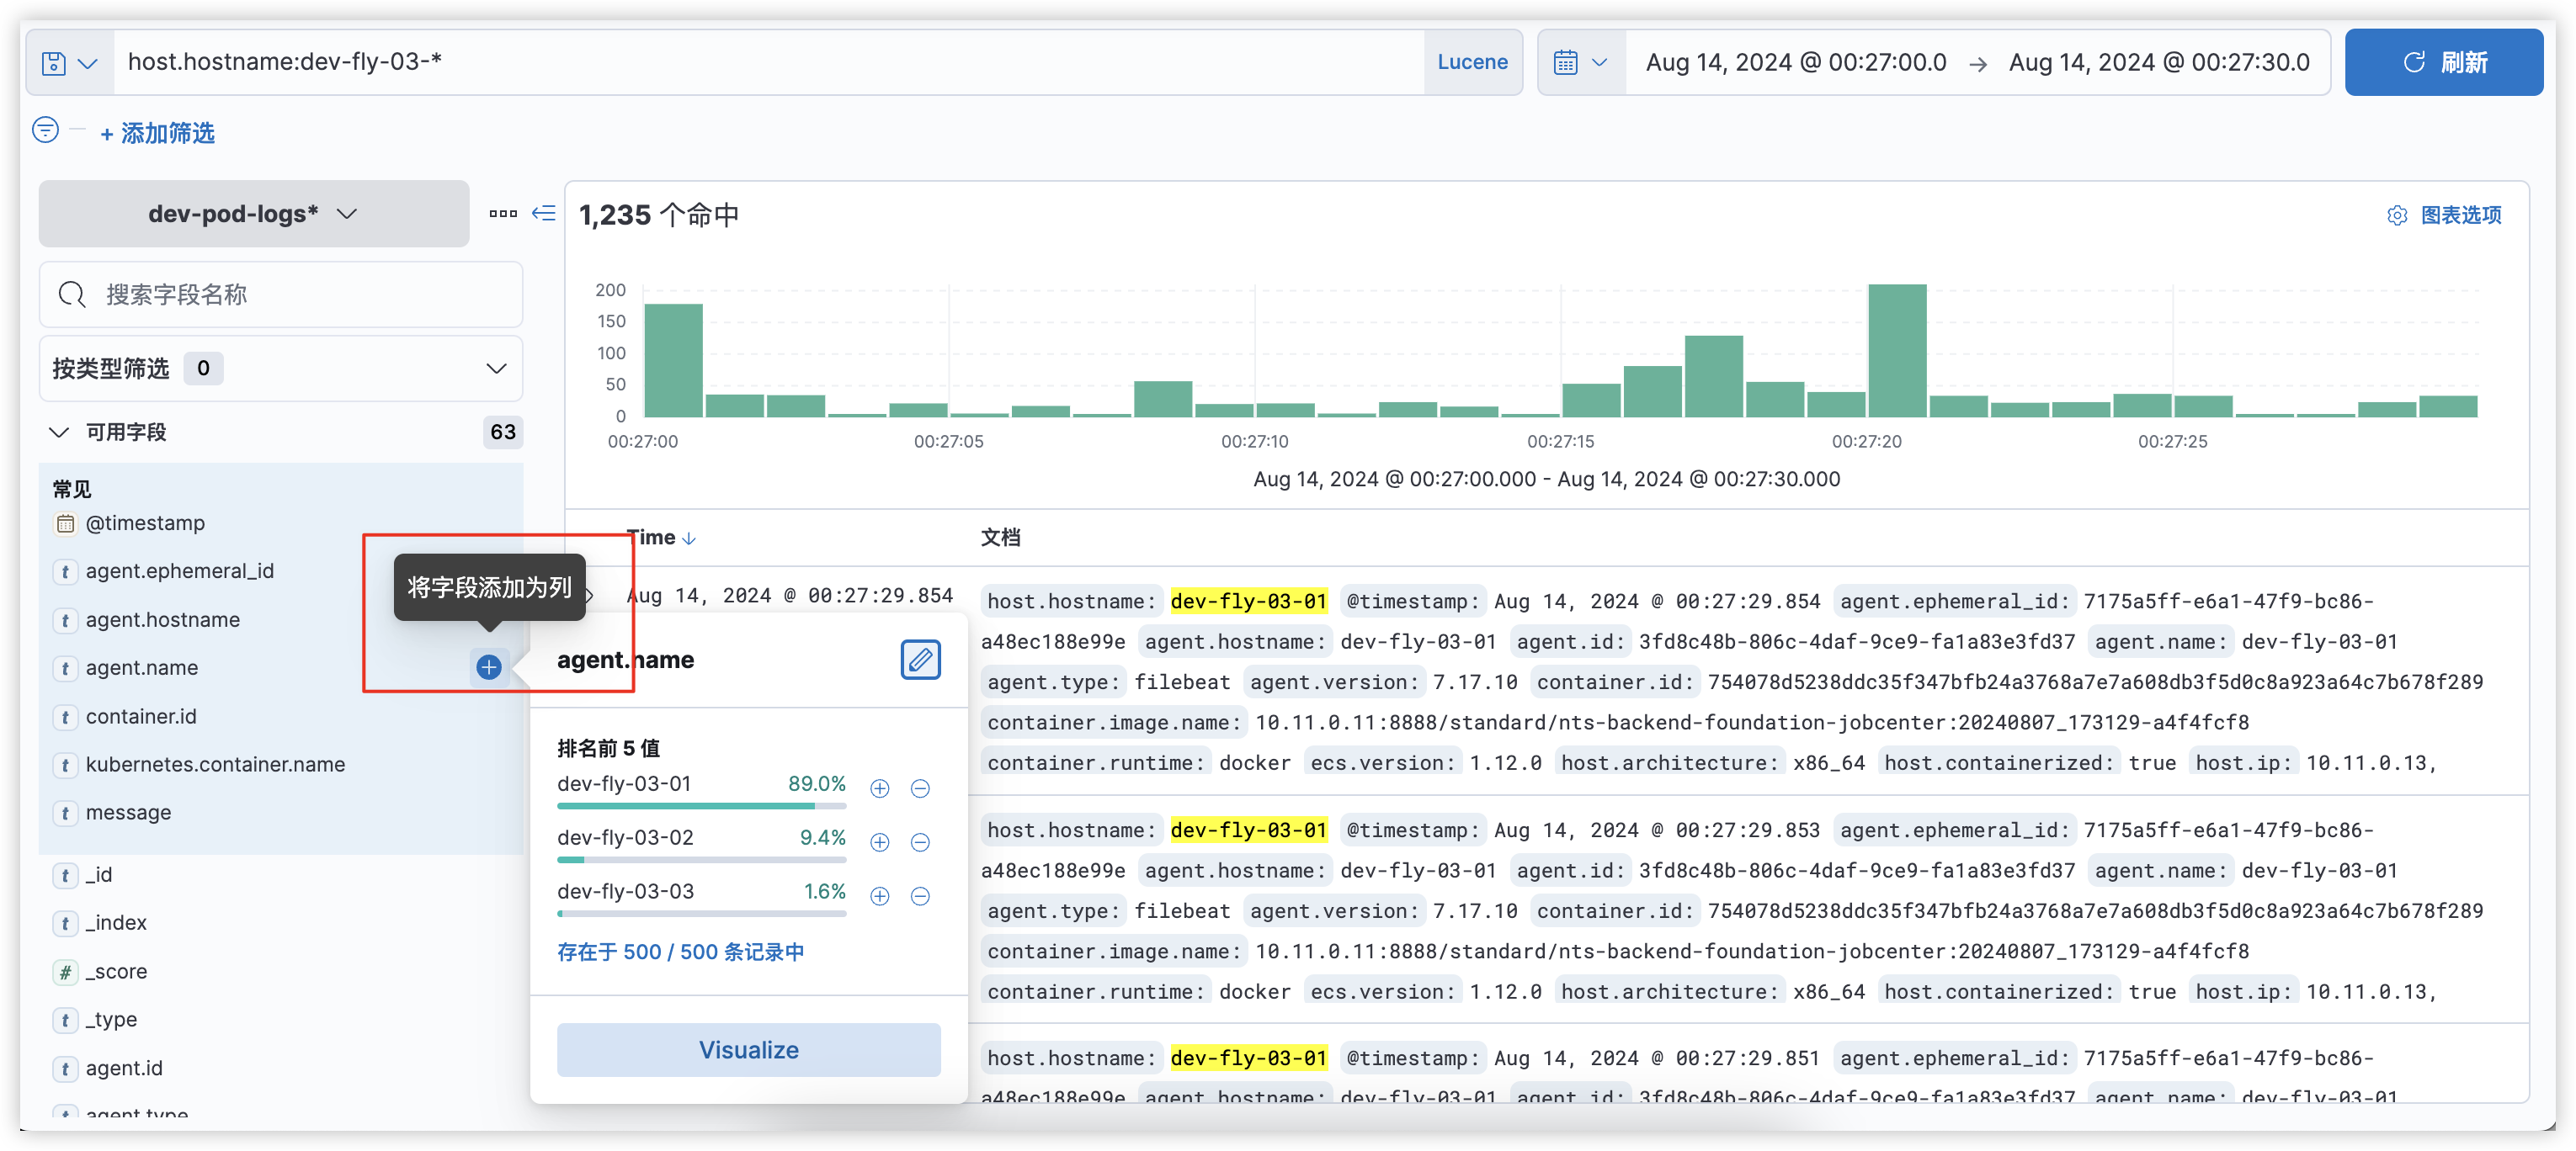The image size is (2576, 1151).
Task: Click the saved query disk icon
Action: coord(54,63)
